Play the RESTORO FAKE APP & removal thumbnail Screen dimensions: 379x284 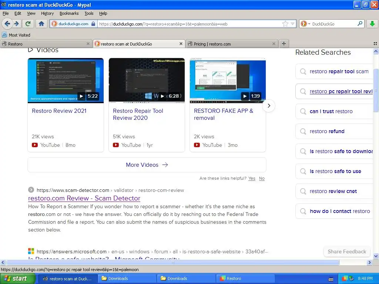(228, 80)
